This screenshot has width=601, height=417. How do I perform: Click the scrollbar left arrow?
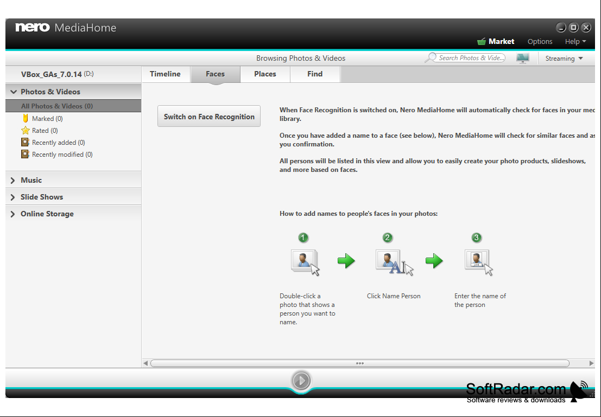point(145,363)
